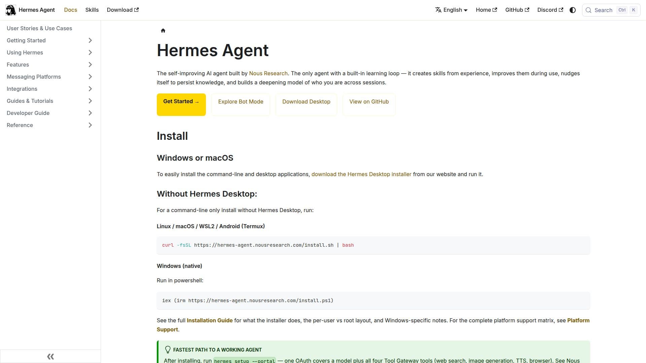Open the Installation Guide link
The image size is (646, 363).
[x=210, y=320]
